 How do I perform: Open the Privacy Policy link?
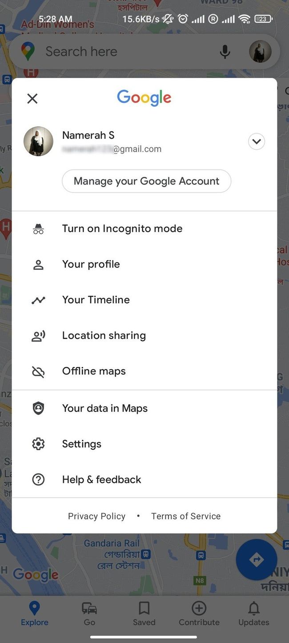(96, 516)
